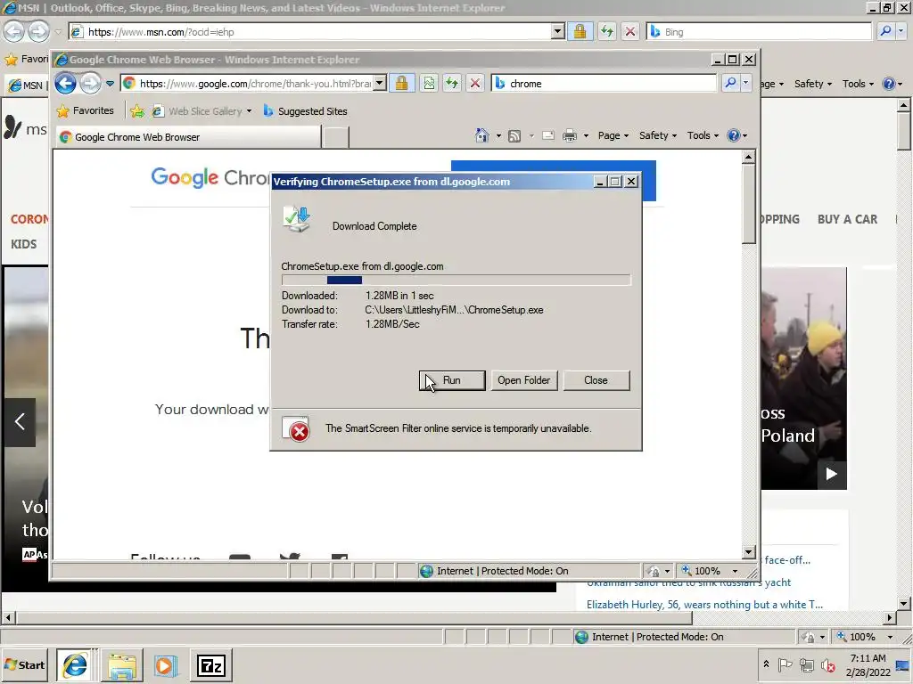
Task: Open Suggested Sites link
Action: (305, 111)
